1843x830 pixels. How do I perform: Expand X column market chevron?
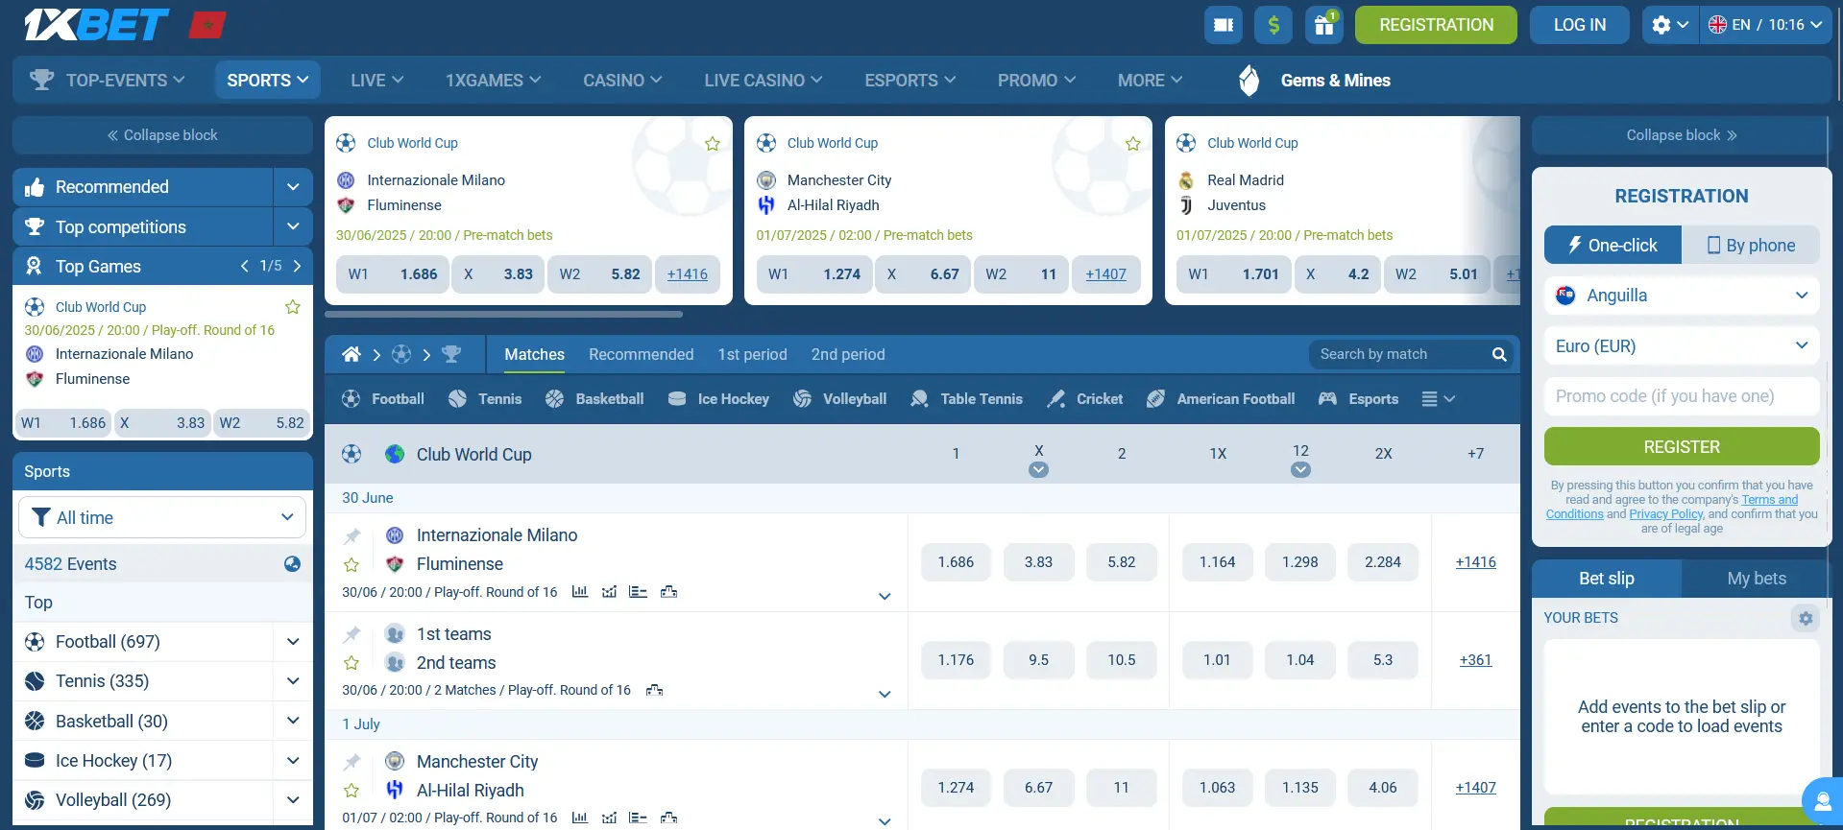(x=1038, y=470)
